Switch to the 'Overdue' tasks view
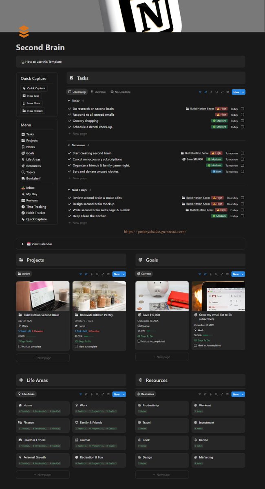Viewport: 265px width, 489px height. click(98, 92)
